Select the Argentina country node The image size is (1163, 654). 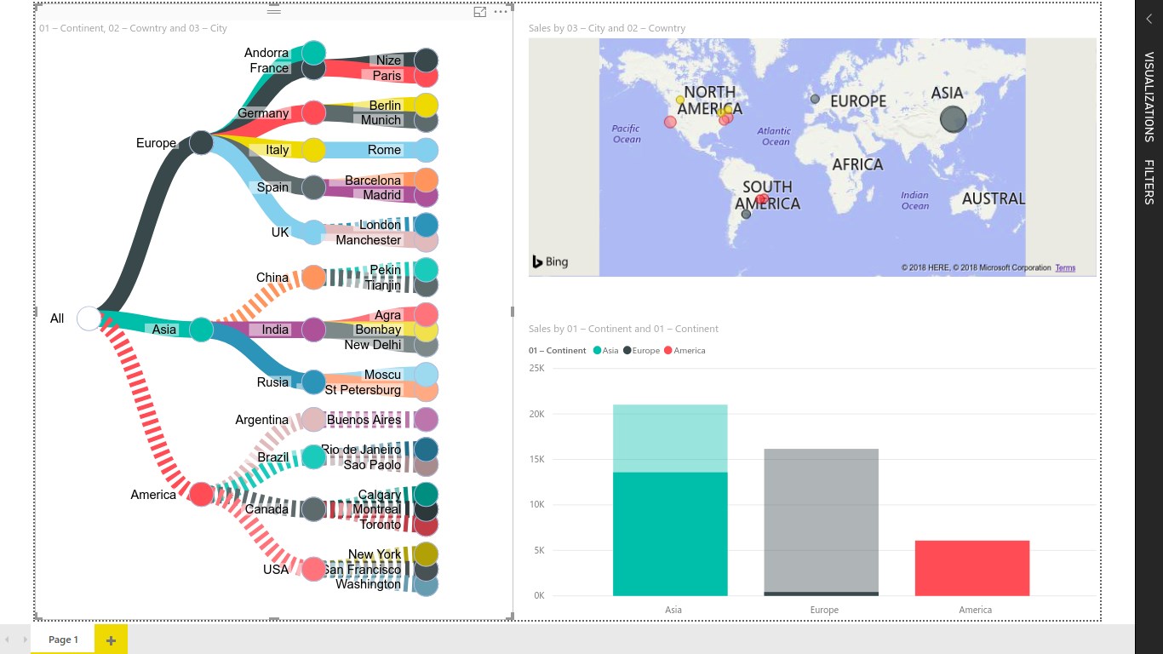(x=314, y=420)
